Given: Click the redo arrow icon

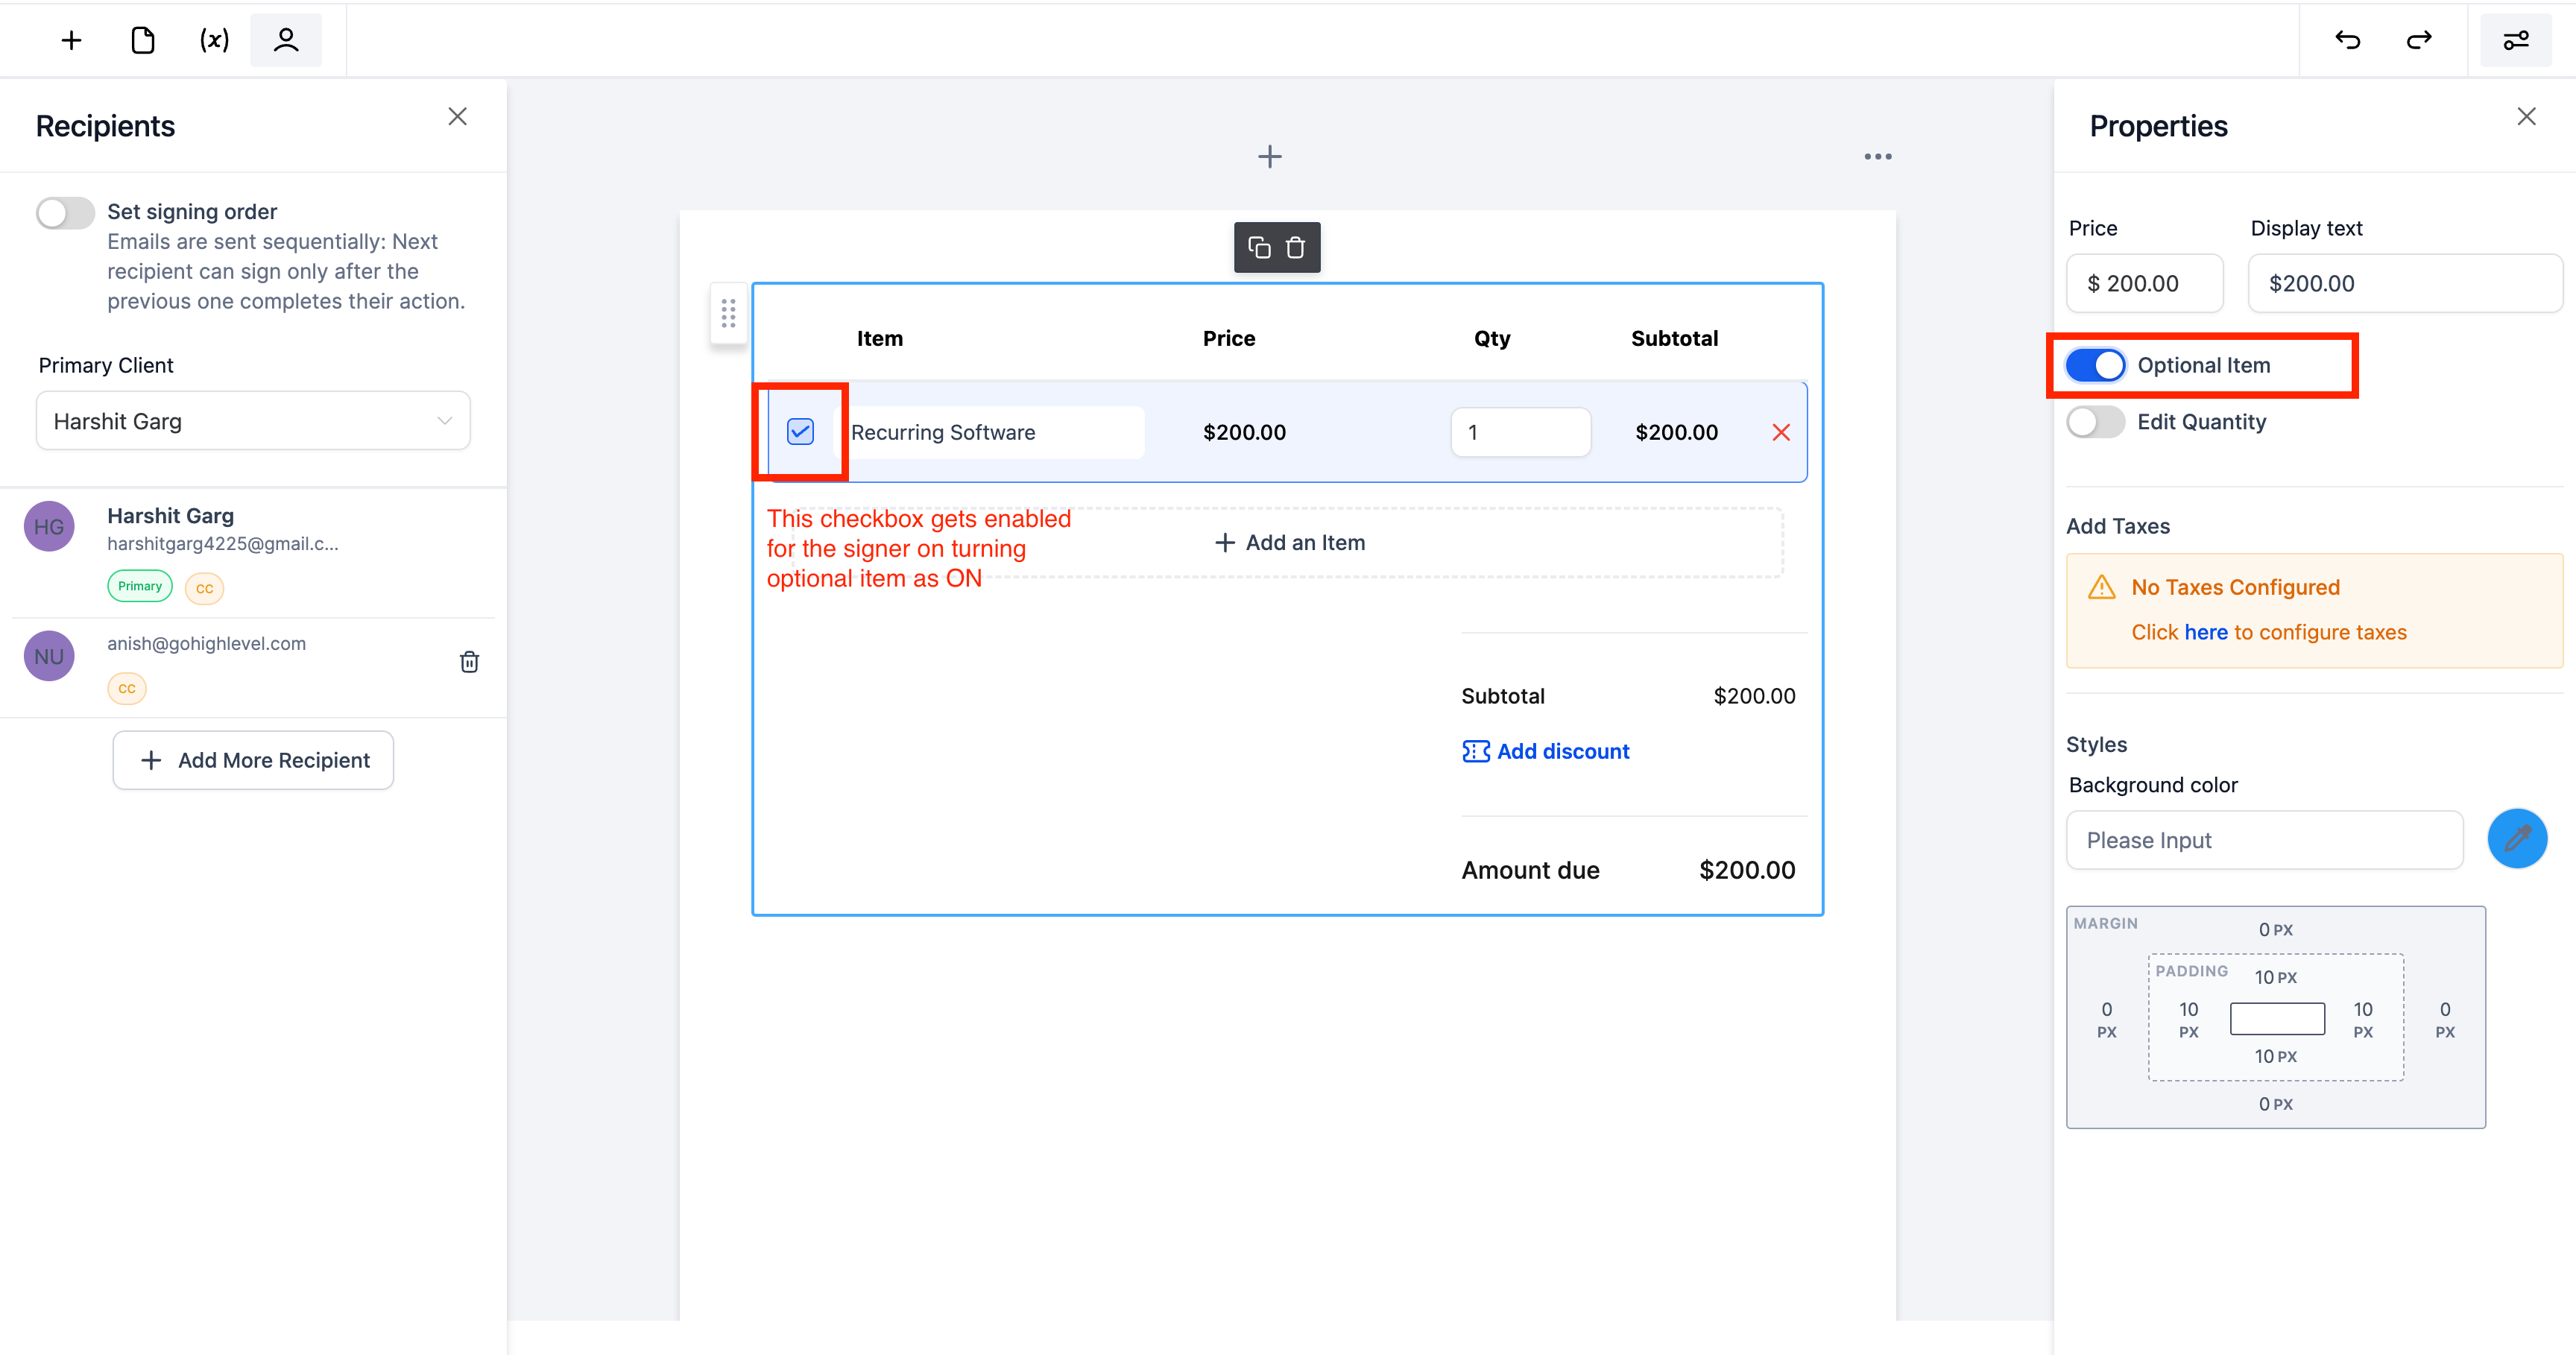Looking at the screenshot, I should 2418,40.
